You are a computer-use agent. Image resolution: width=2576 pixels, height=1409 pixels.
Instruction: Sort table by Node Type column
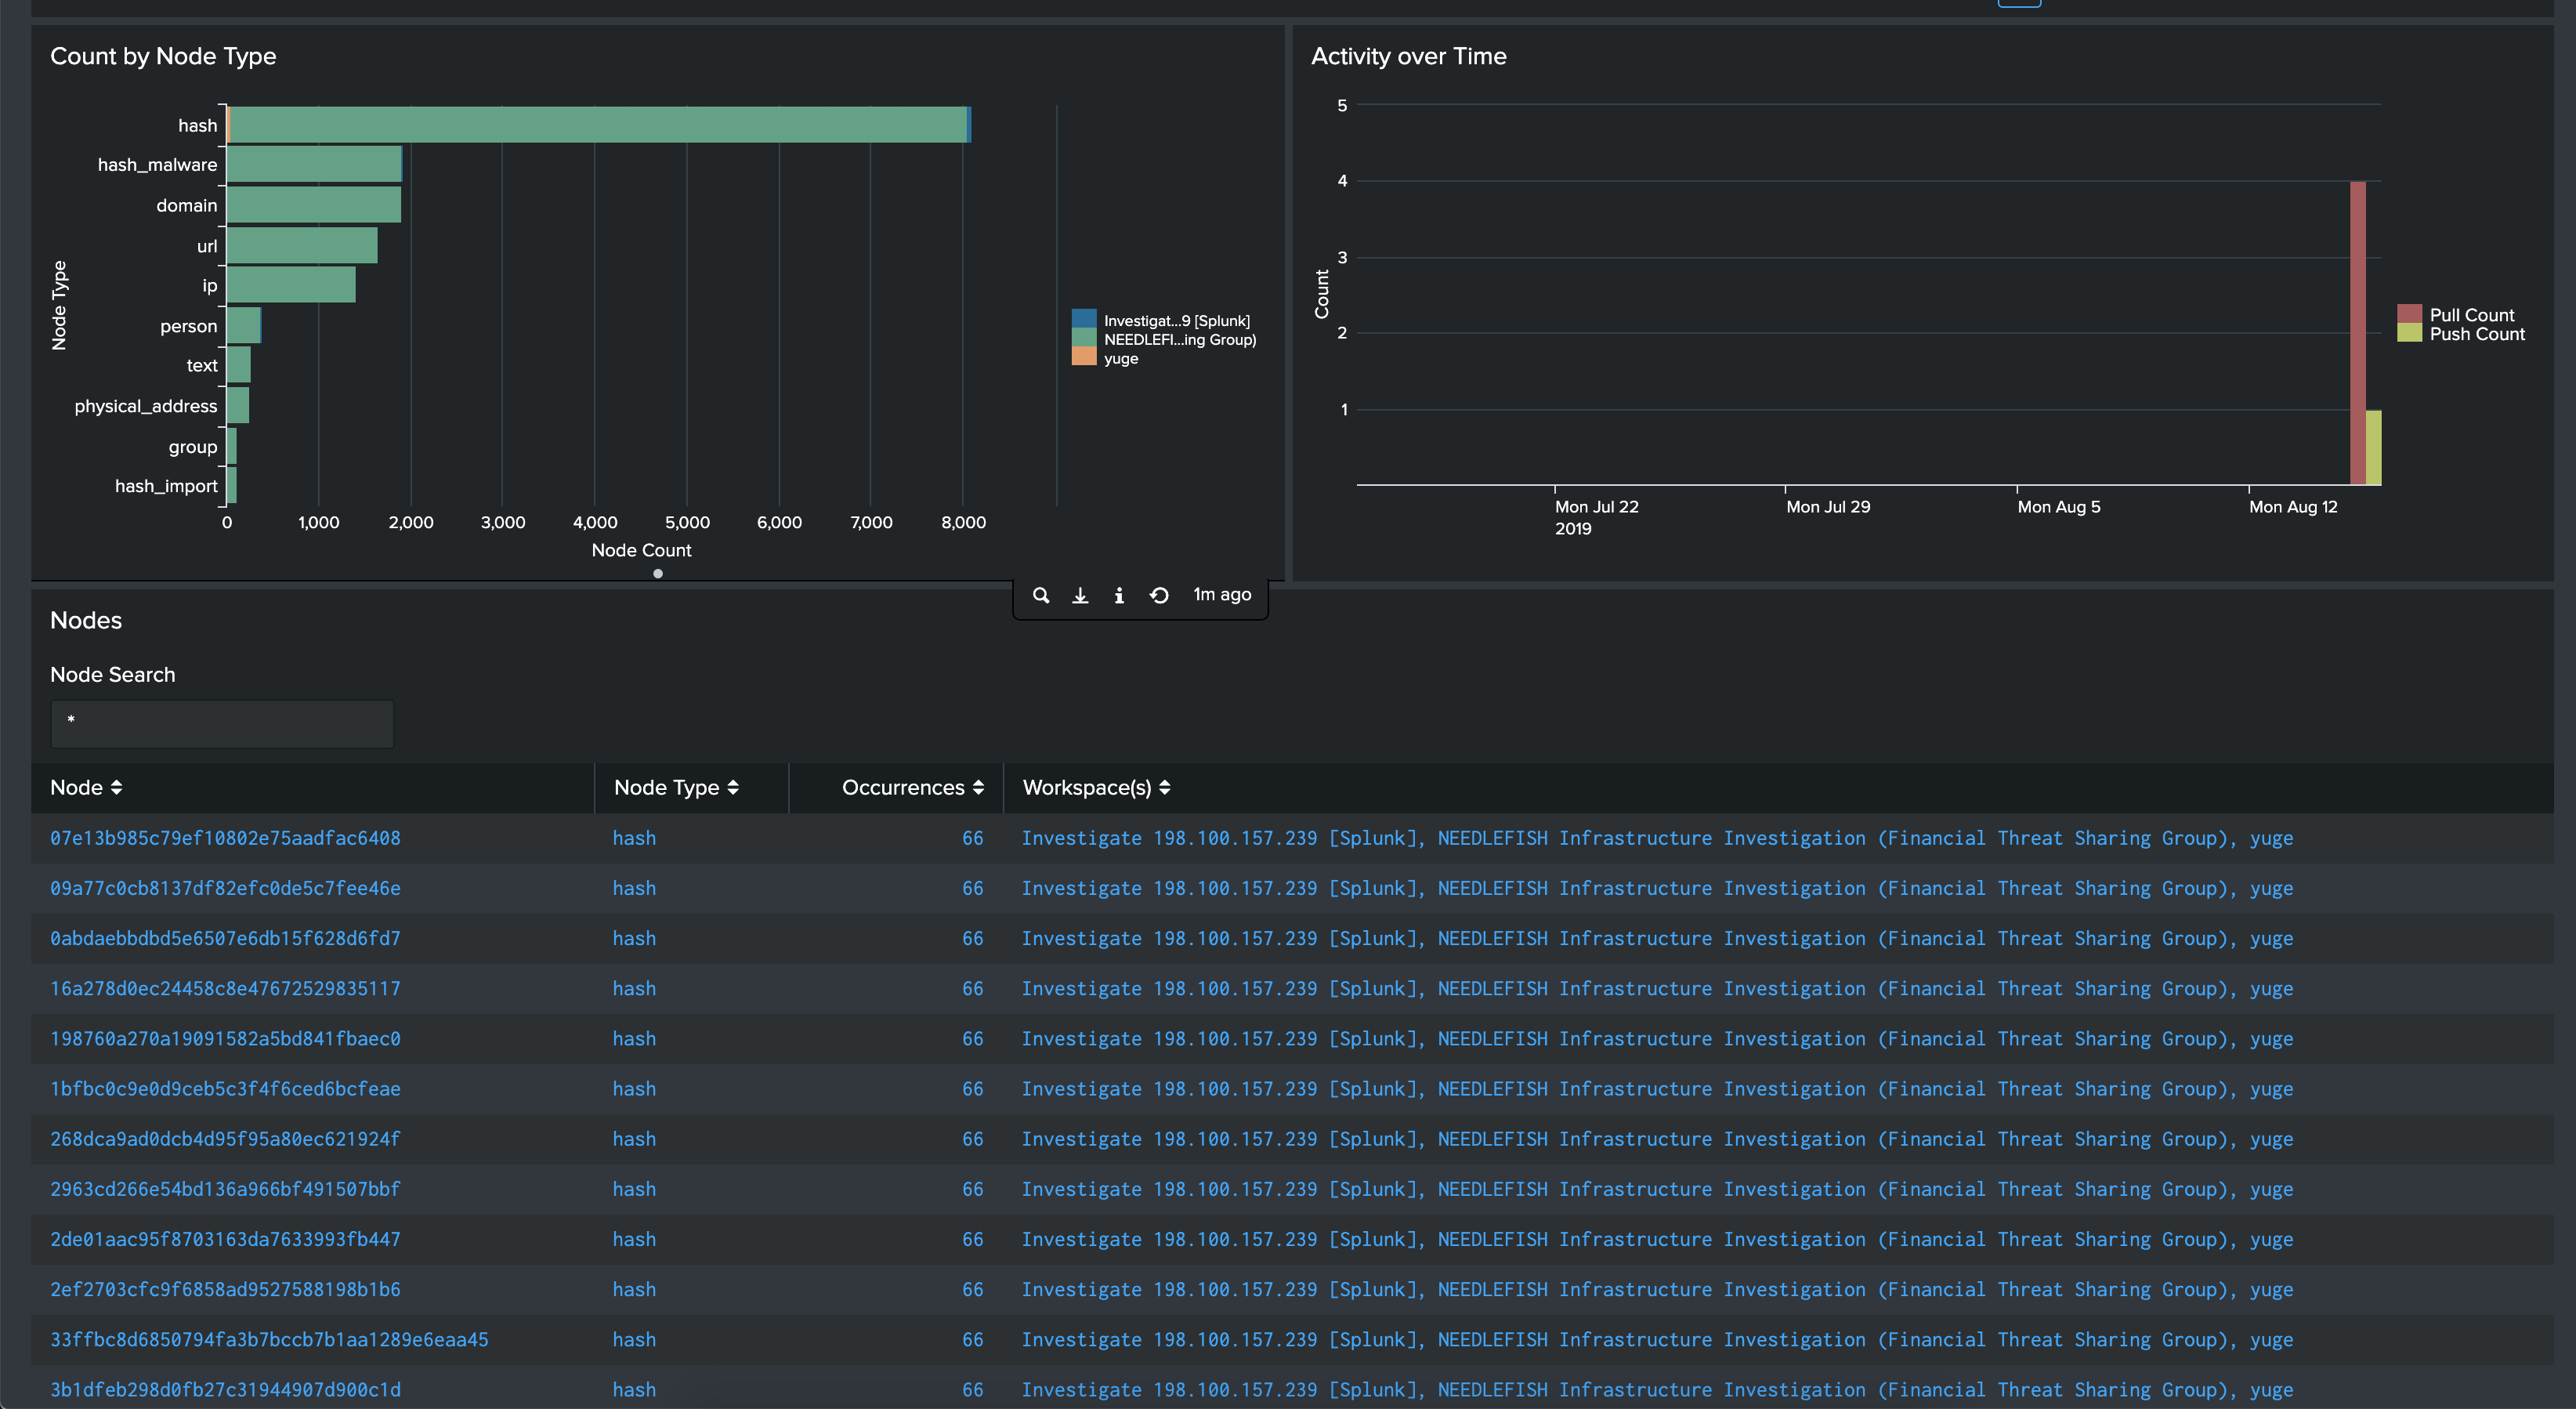[x=677, y=788]
